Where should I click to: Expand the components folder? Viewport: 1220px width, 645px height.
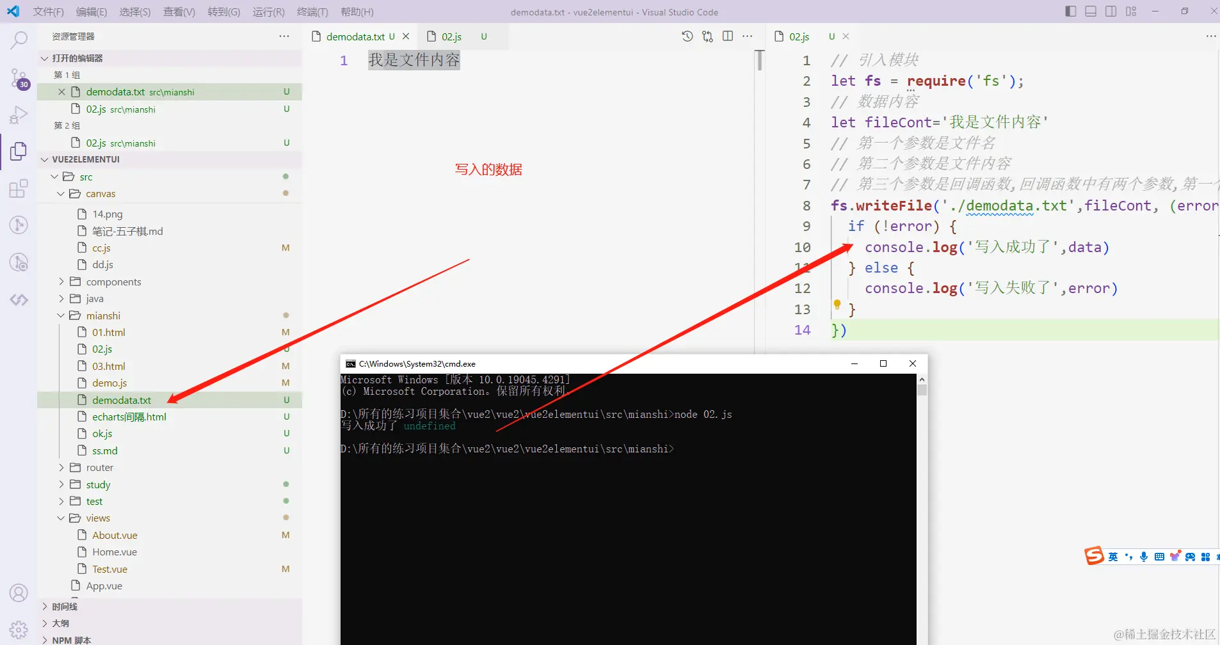tap(170, 282)
